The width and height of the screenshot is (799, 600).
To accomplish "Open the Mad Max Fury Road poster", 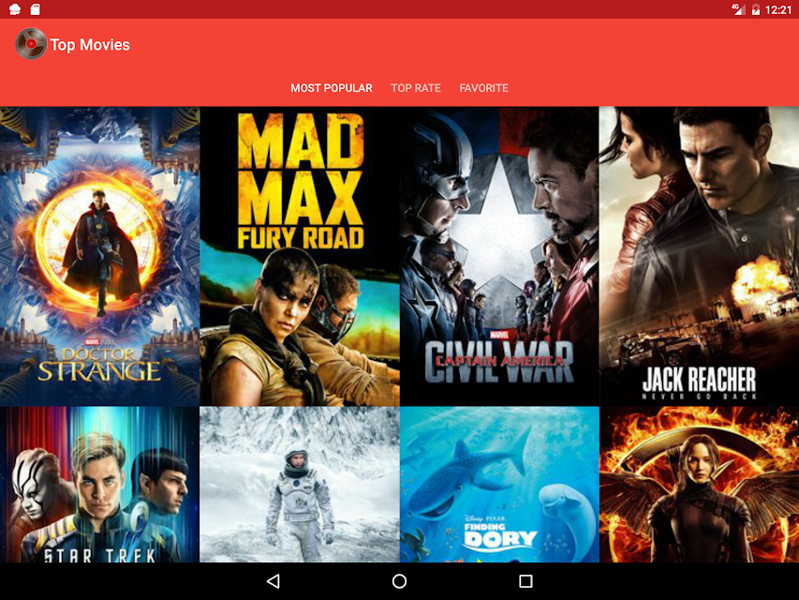I will click(x=300, y=256).
